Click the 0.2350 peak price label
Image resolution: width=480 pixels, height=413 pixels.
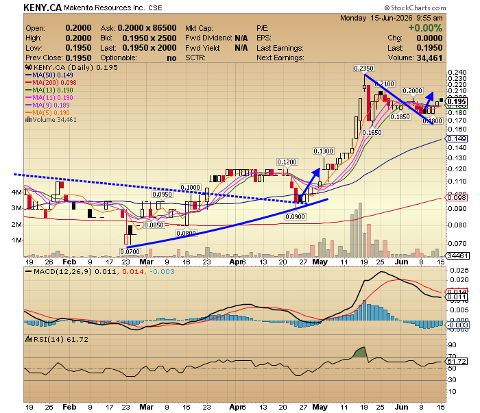pos(364,68)
